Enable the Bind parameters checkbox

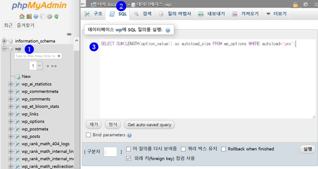pos(88,135)
